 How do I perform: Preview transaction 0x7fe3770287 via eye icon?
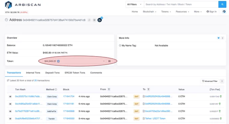[x=10, y=111]
